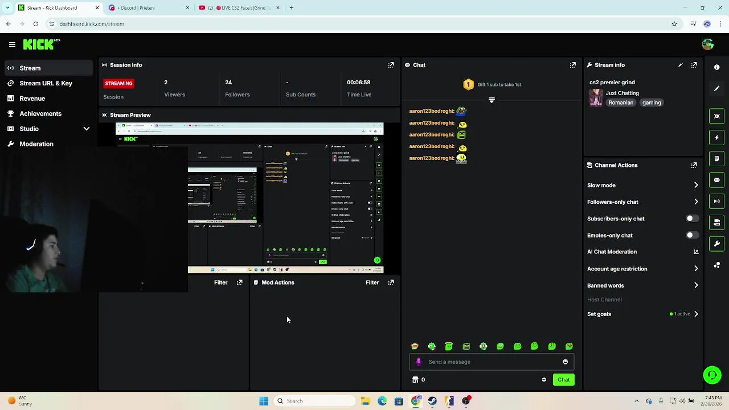Pop out the Session Info panel
This screenshot has height=410, width=729.
(391, 65)
